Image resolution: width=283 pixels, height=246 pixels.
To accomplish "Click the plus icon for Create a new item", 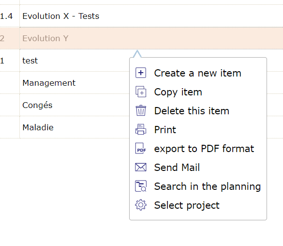I will [x=141, y=73].
